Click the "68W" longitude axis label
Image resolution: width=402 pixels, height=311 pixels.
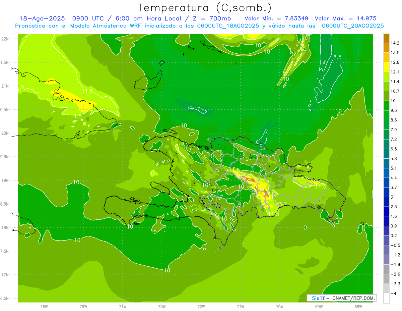tap(358, 306)
